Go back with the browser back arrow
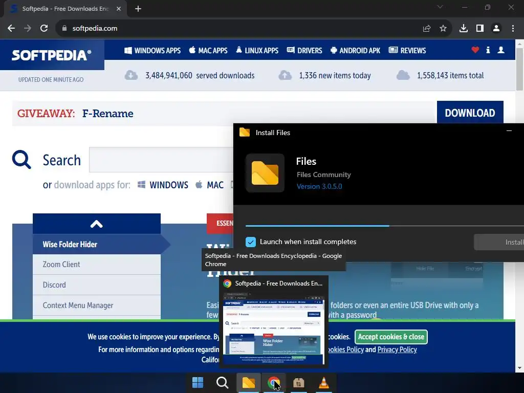 (11, 29)
